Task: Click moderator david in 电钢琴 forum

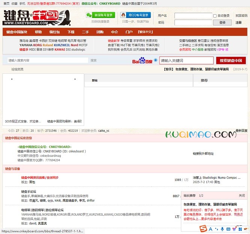Action: click(33, 224)
